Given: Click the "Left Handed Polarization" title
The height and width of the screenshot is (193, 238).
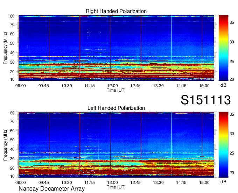Looking at the screenshot, I should [x=116, y=108].
